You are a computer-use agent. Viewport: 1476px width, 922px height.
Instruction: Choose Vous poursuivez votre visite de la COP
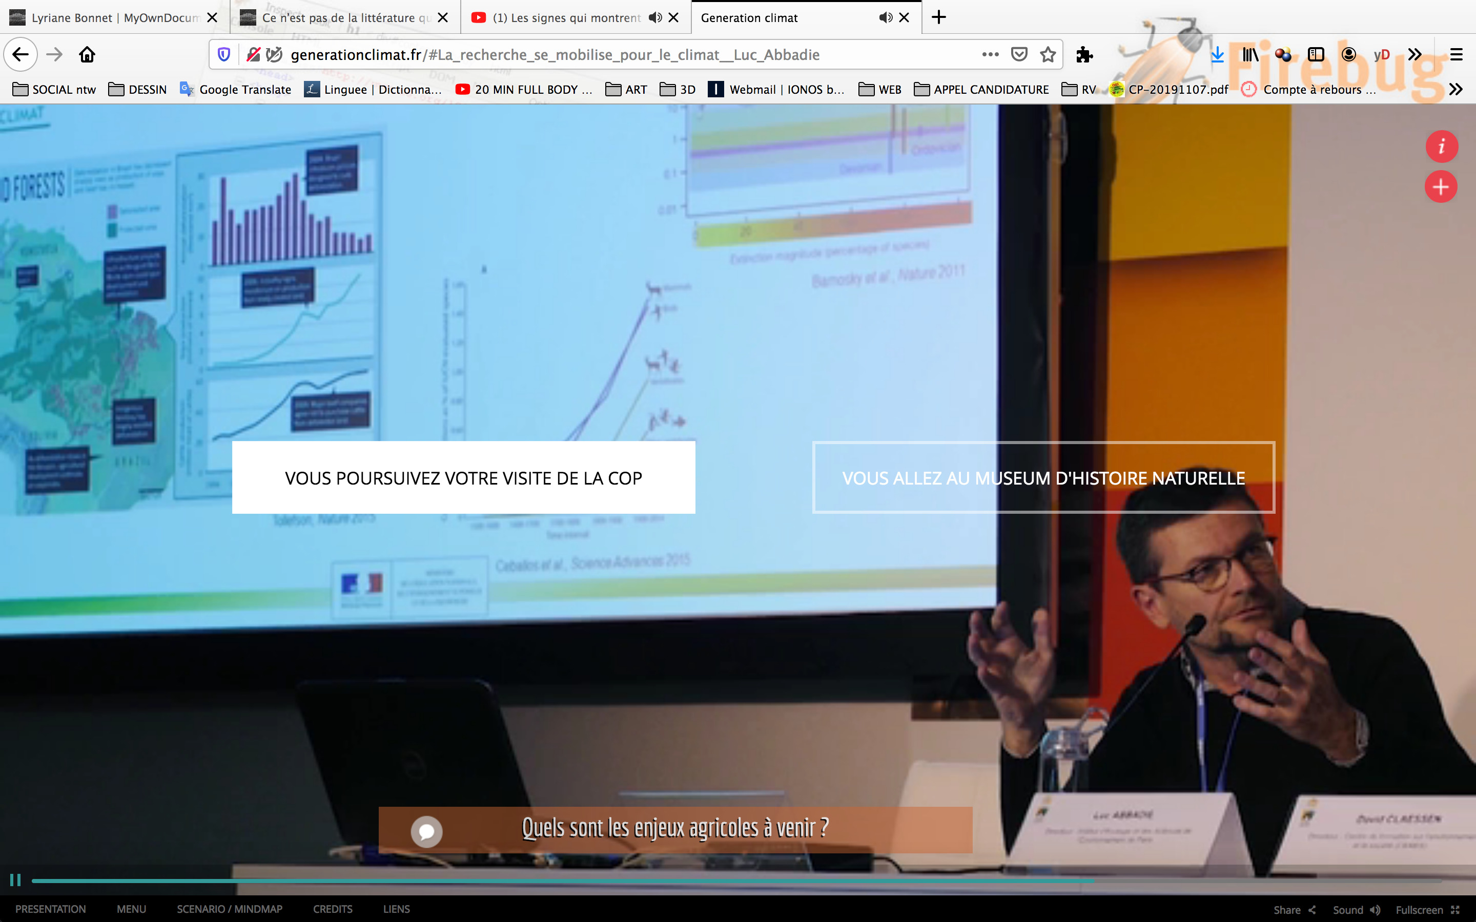463,477
